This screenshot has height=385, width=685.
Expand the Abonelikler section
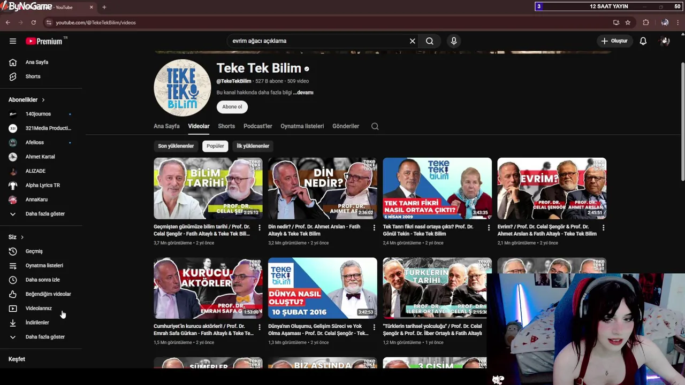pyautogui.click(x=27, y=99)
